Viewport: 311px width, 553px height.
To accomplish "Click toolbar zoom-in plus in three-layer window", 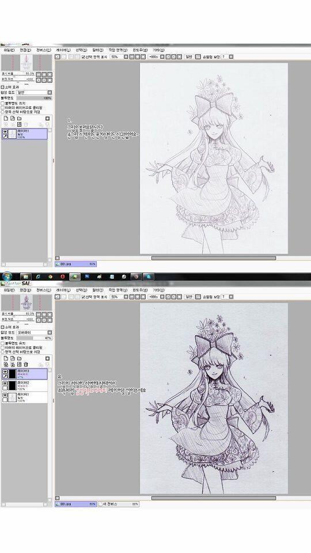I will coord(138,297).
